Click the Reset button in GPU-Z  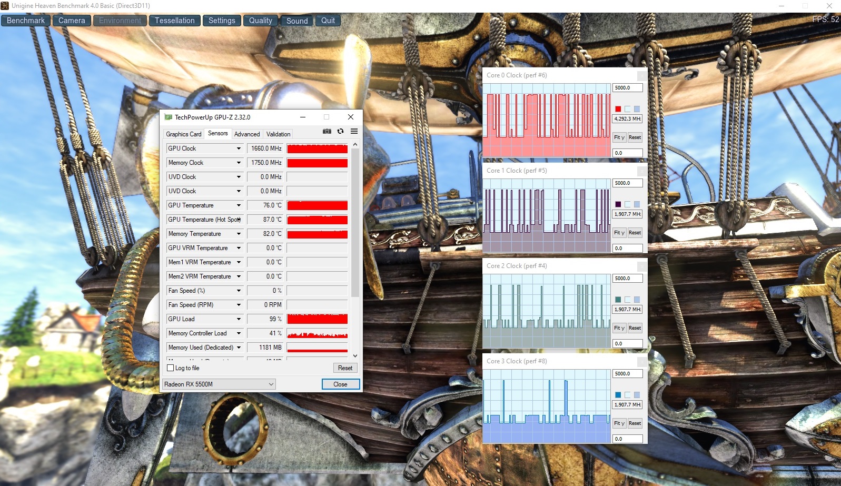345,368
